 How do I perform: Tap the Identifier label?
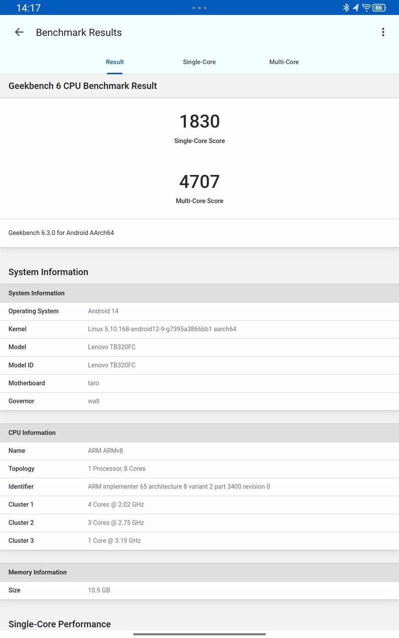21,486
